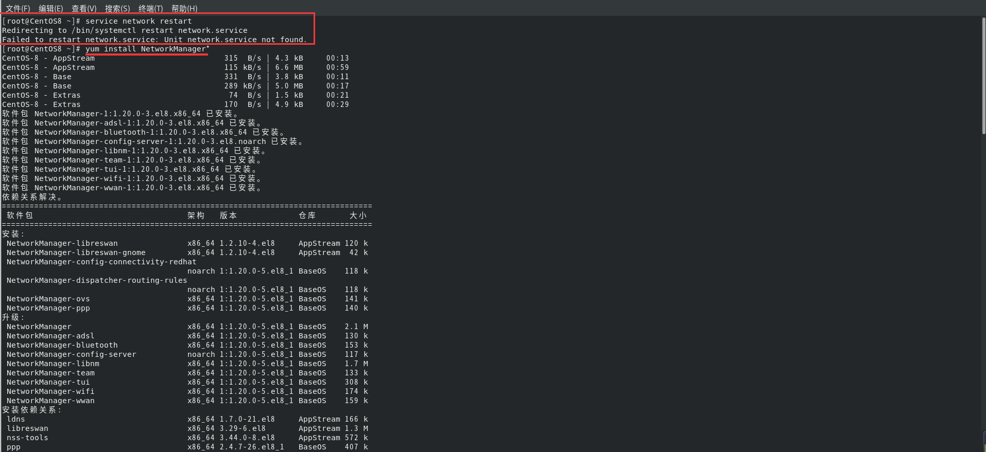The height and width of the screenshot is (452, 986).
Task: Click the 'ldns' dependency name
Action: point(15,419)
